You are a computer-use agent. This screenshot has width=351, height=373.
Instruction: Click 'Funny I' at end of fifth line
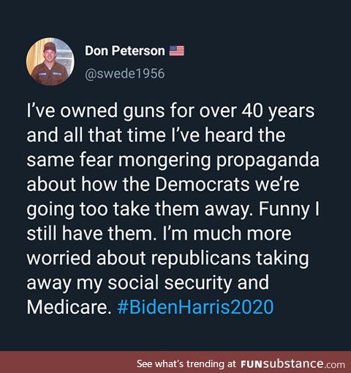(289, 209)
